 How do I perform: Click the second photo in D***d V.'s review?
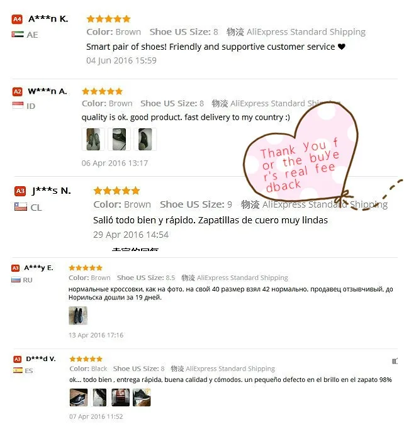coord(99,398)
